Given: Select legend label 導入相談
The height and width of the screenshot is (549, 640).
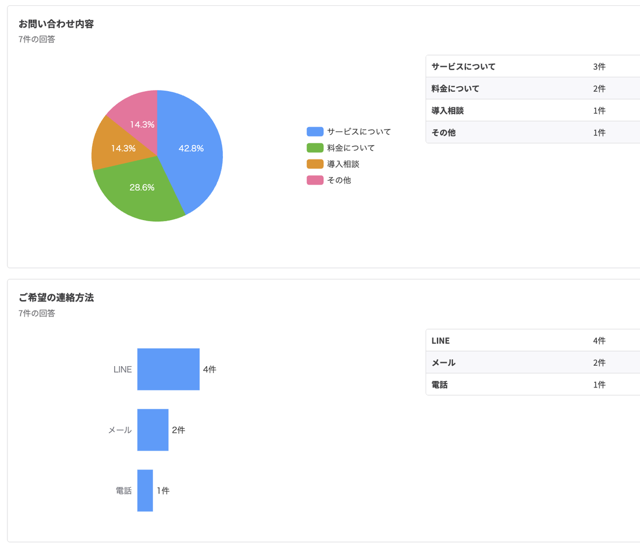Looking at the screenshot, I should tap(343, 164).
